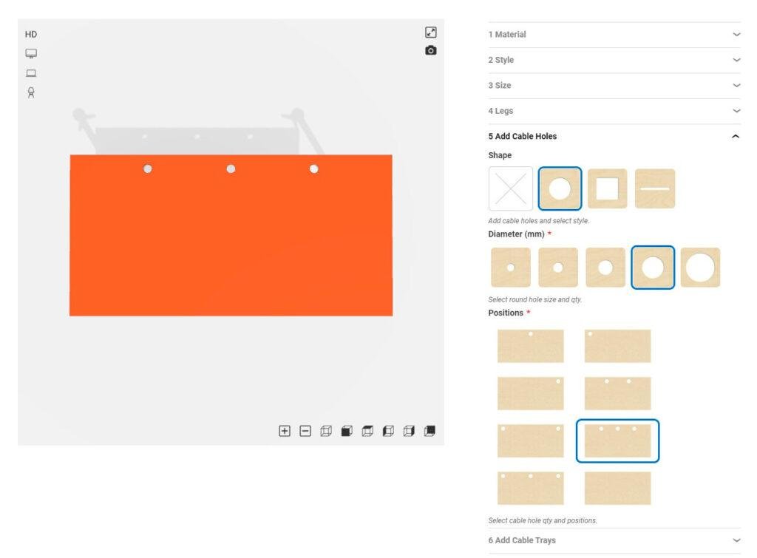The height and width of the screenshot is (558, 757).
Task: Click the left cable hole on desk
Action: tap(148, 169)
